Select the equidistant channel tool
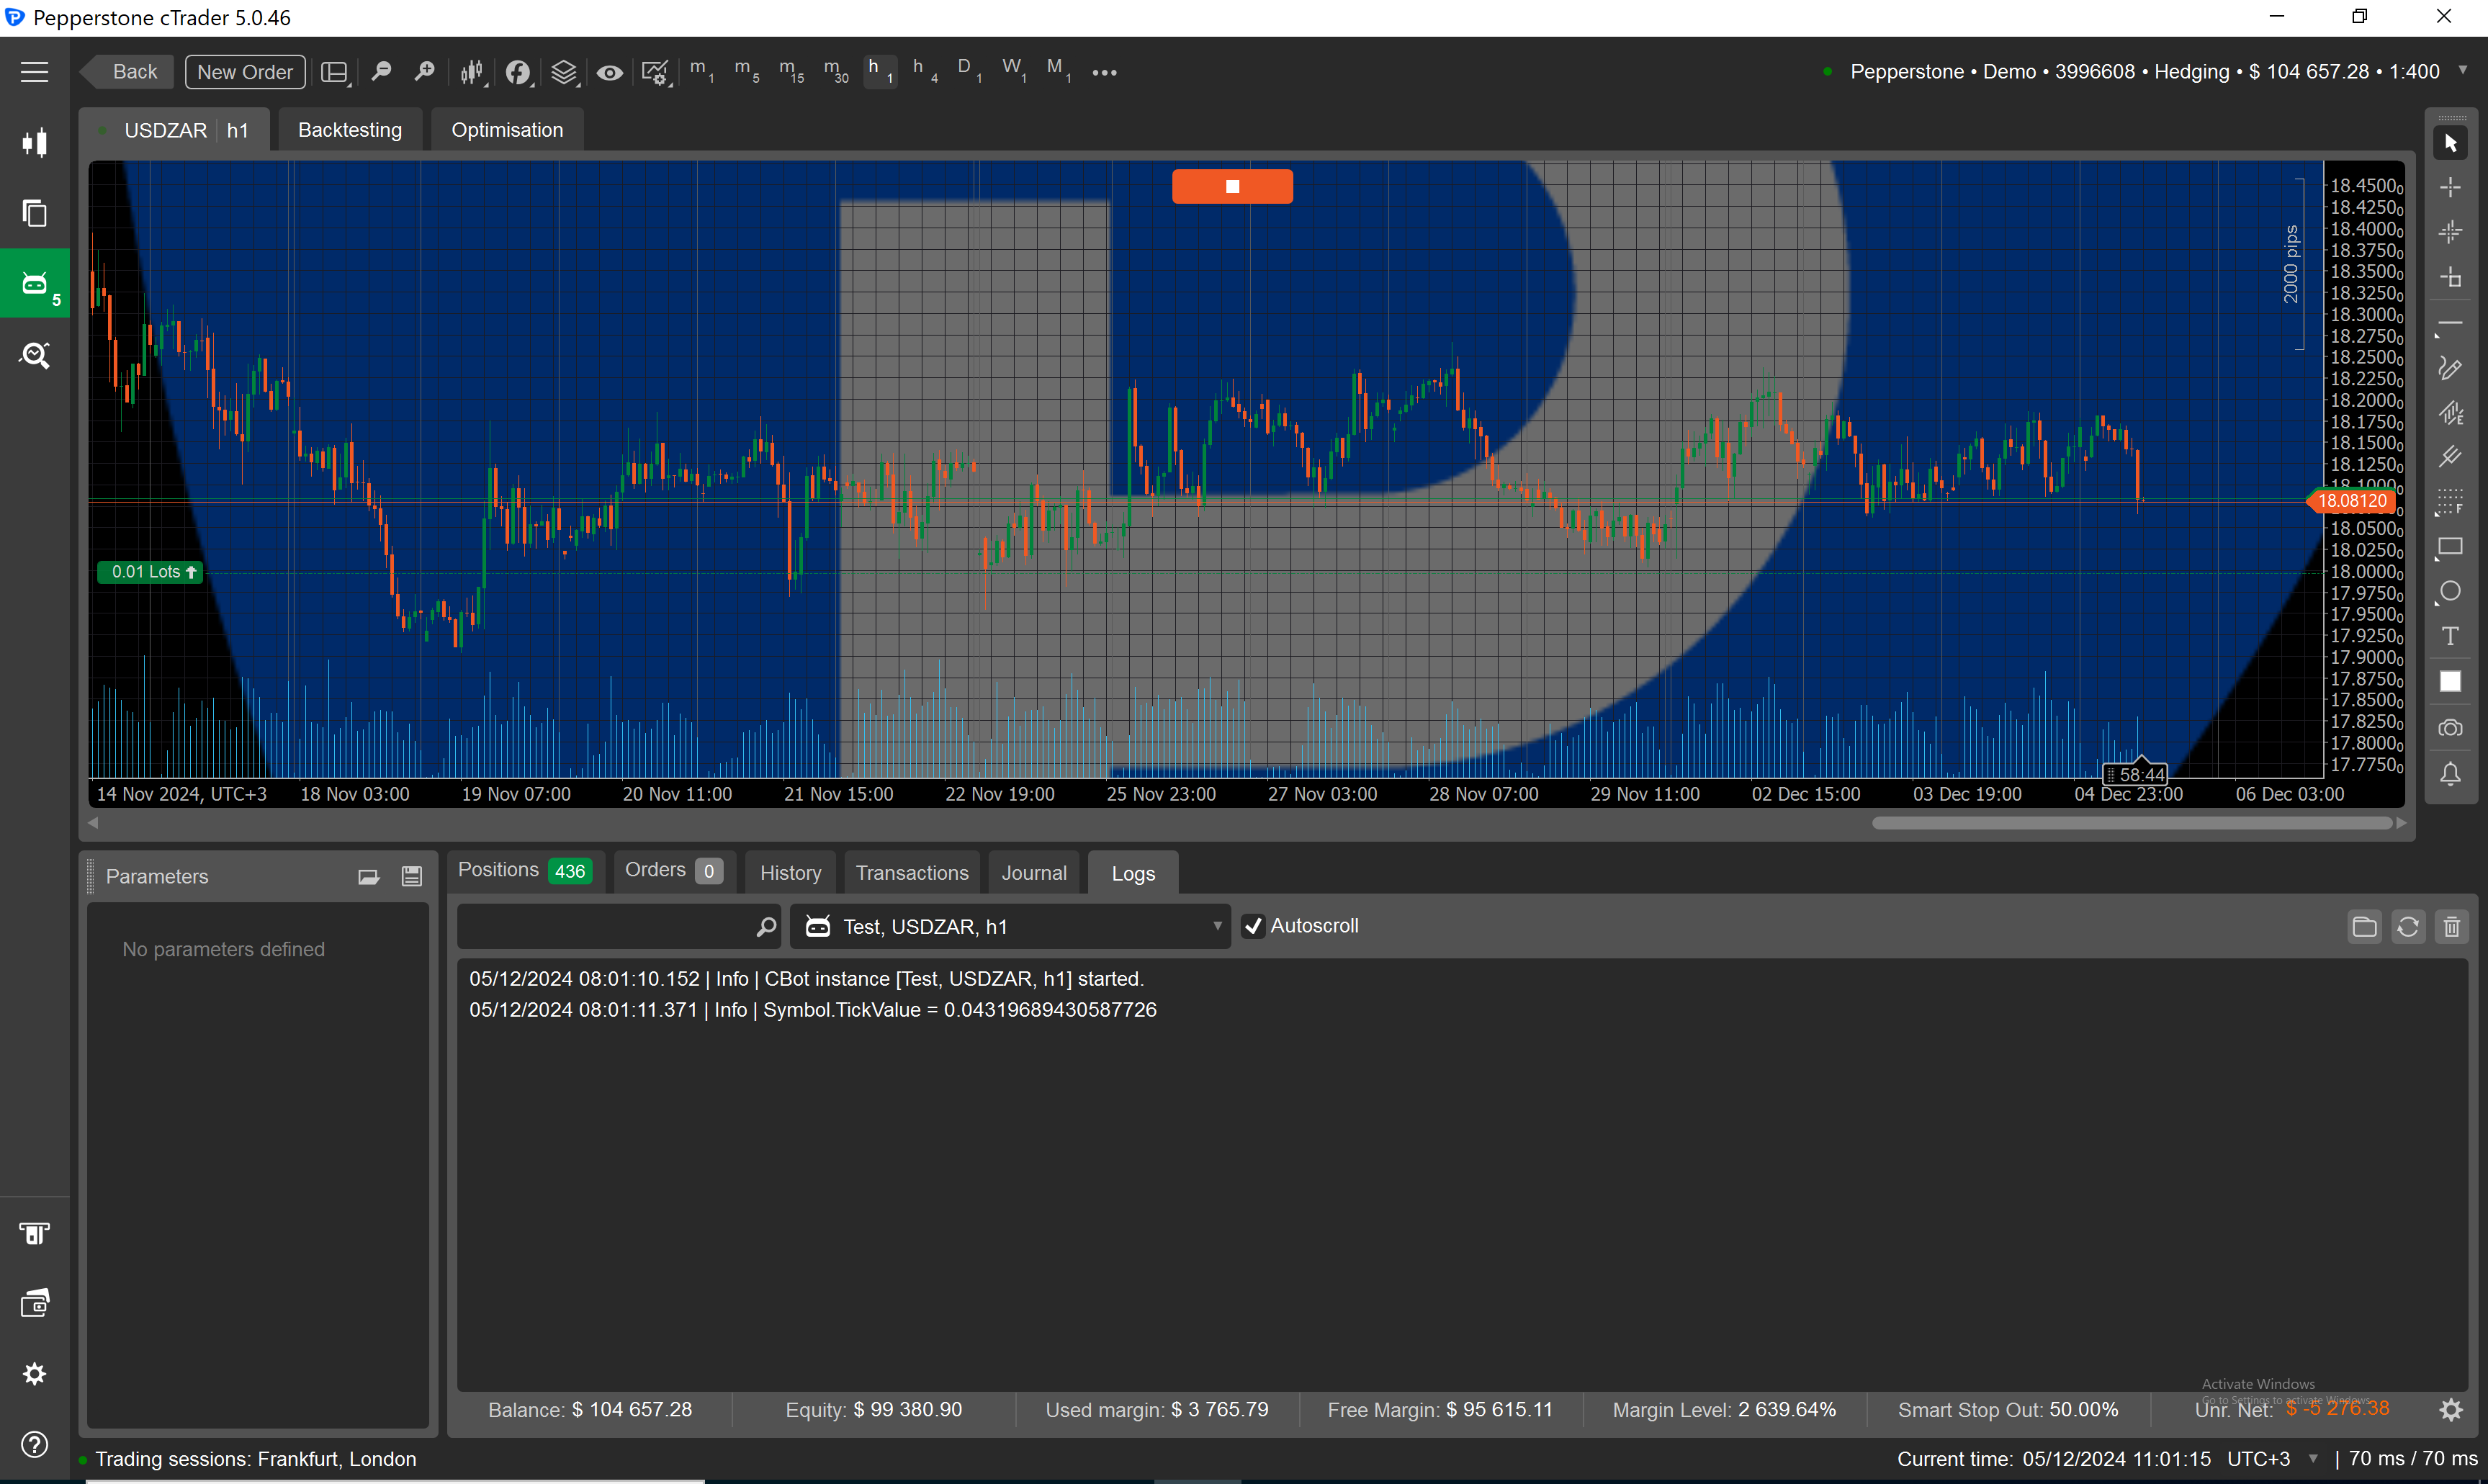Screen dimensions: 2488x1484 click(x=2450, y=413)
